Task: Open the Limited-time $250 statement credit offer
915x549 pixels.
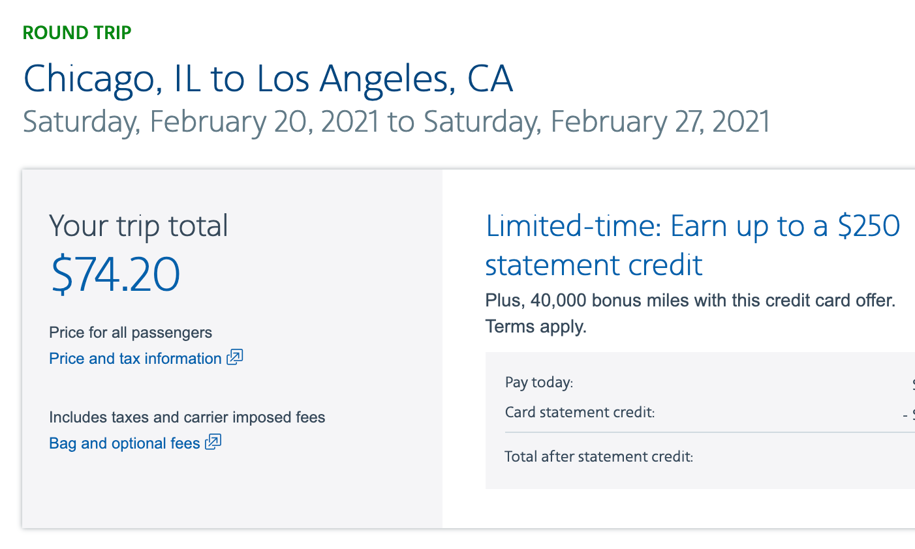Action: point(692,245)
